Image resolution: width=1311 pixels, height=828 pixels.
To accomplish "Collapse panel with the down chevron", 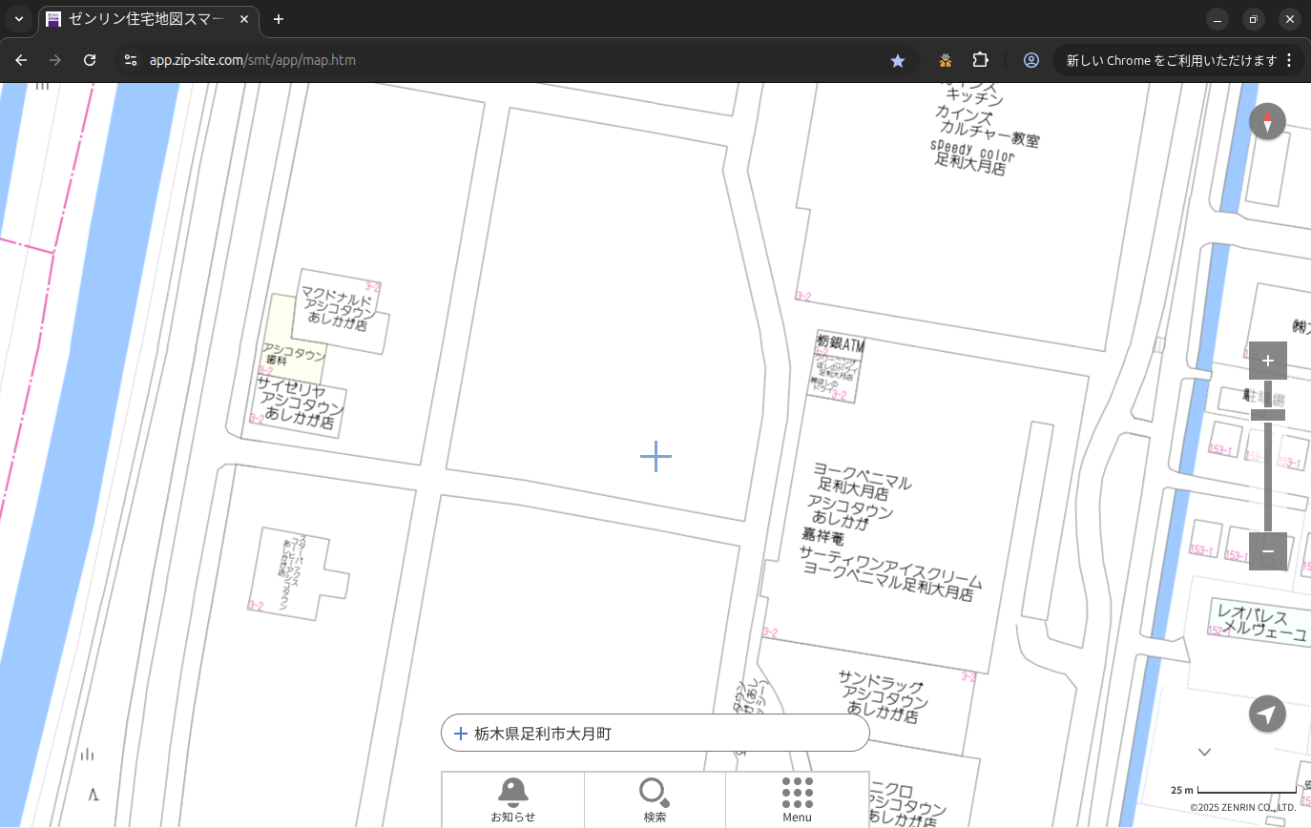I will coord(1204,752).
